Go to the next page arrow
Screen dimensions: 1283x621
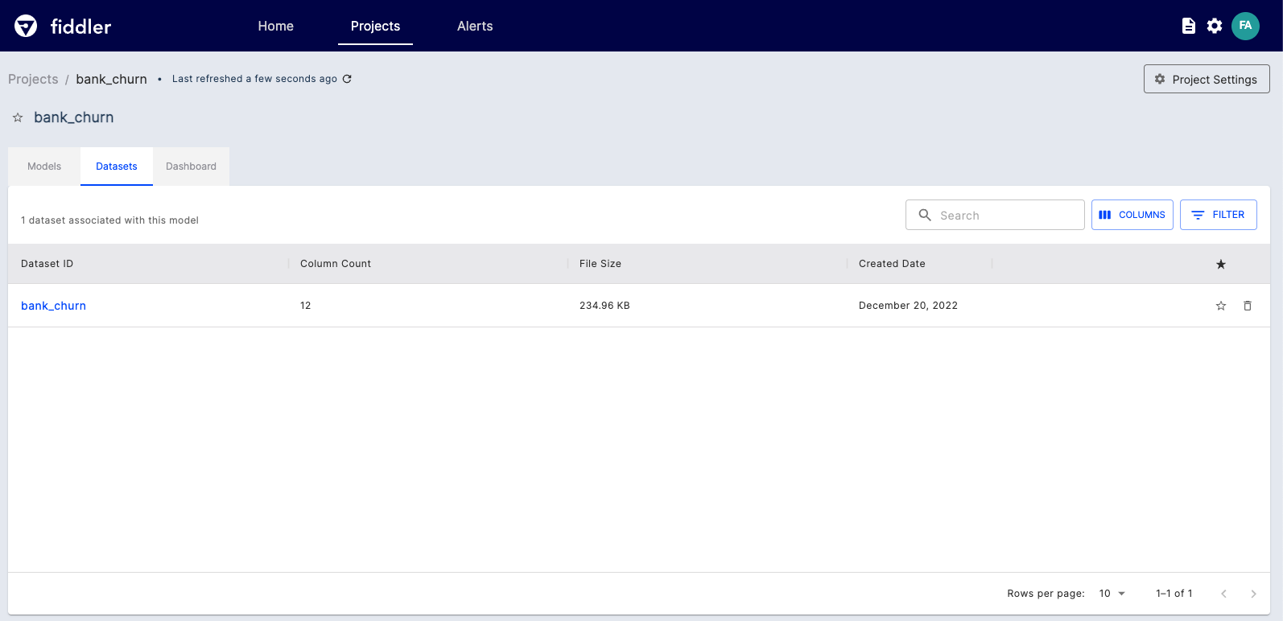click(x=1253, y=594)
